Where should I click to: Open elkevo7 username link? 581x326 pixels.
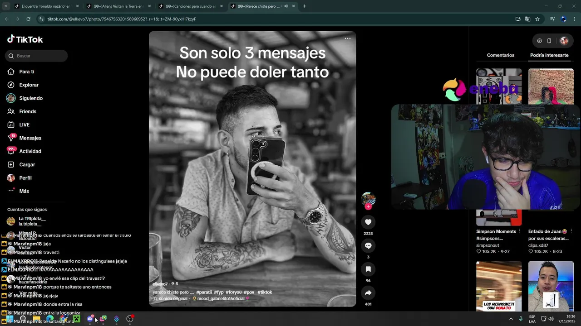point(160,284)
